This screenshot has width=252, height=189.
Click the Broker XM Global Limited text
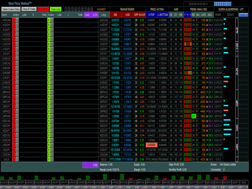click(223, 165)
